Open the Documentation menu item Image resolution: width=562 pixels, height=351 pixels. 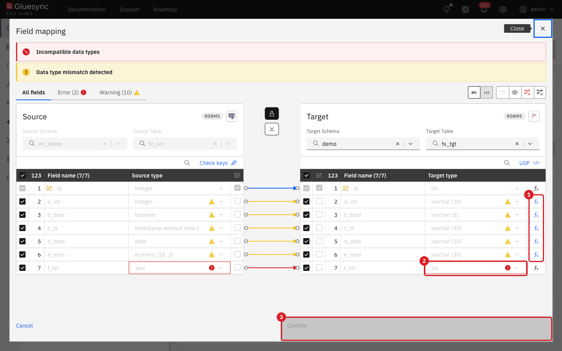point(87,9)
